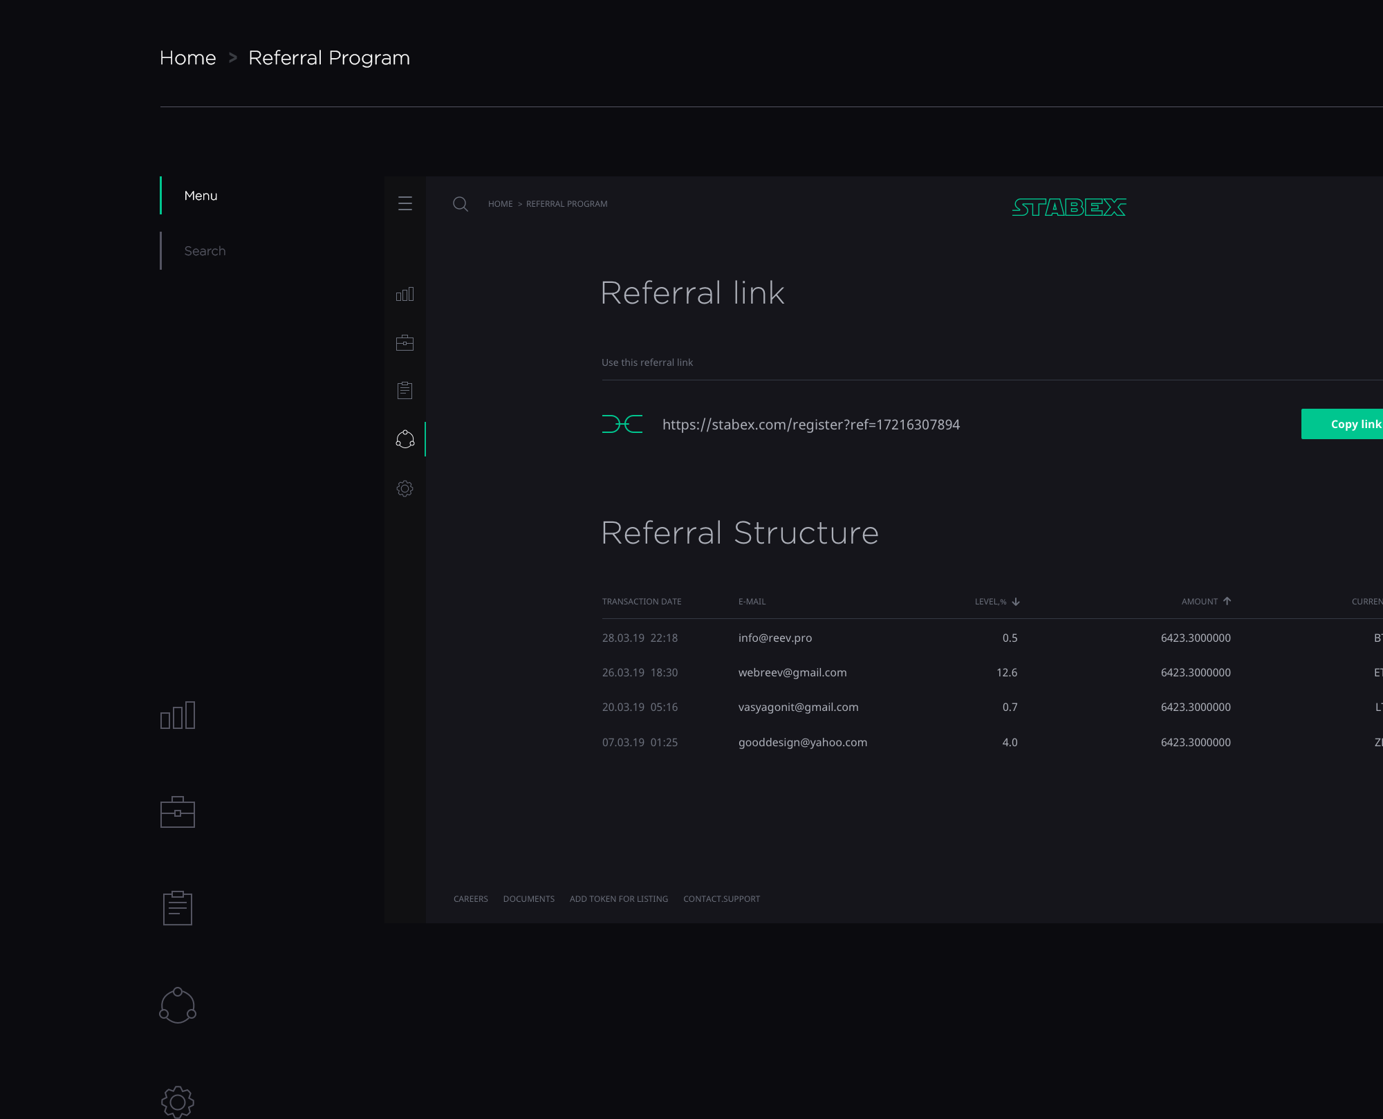Sort by Amount column arrow
This screenshot has width=1383, height=1119.
click(x=1227, y=601)
